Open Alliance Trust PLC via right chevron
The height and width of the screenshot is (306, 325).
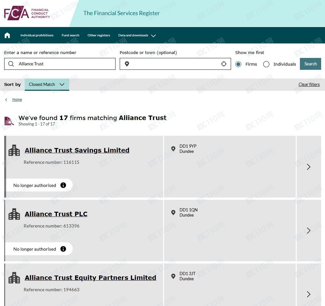(309, 230)
